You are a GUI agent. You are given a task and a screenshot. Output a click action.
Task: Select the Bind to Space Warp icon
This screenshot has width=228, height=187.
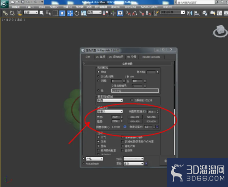(19, 13)
